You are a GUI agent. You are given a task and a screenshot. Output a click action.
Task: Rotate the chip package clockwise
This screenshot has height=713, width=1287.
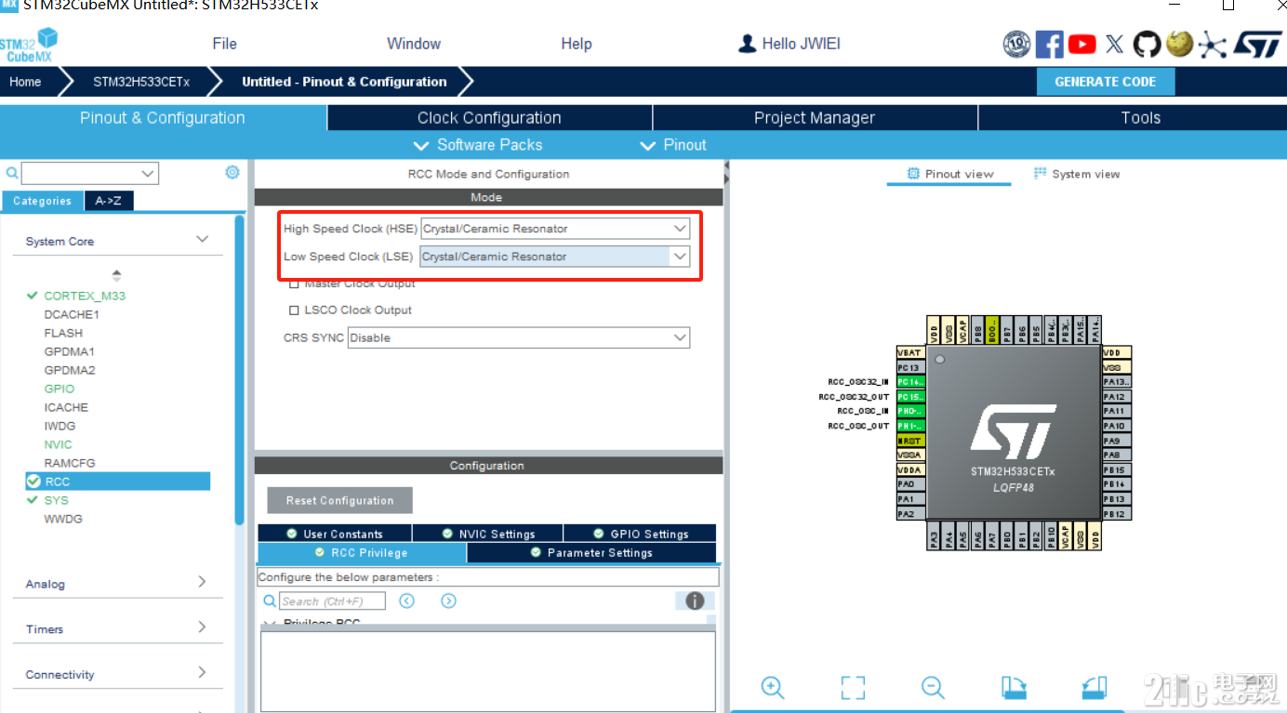(x=1013, y=687)
